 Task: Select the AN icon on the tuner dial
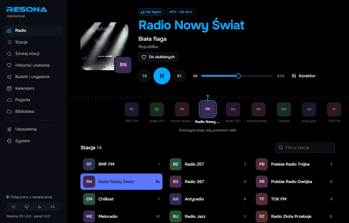pos(309,109)
